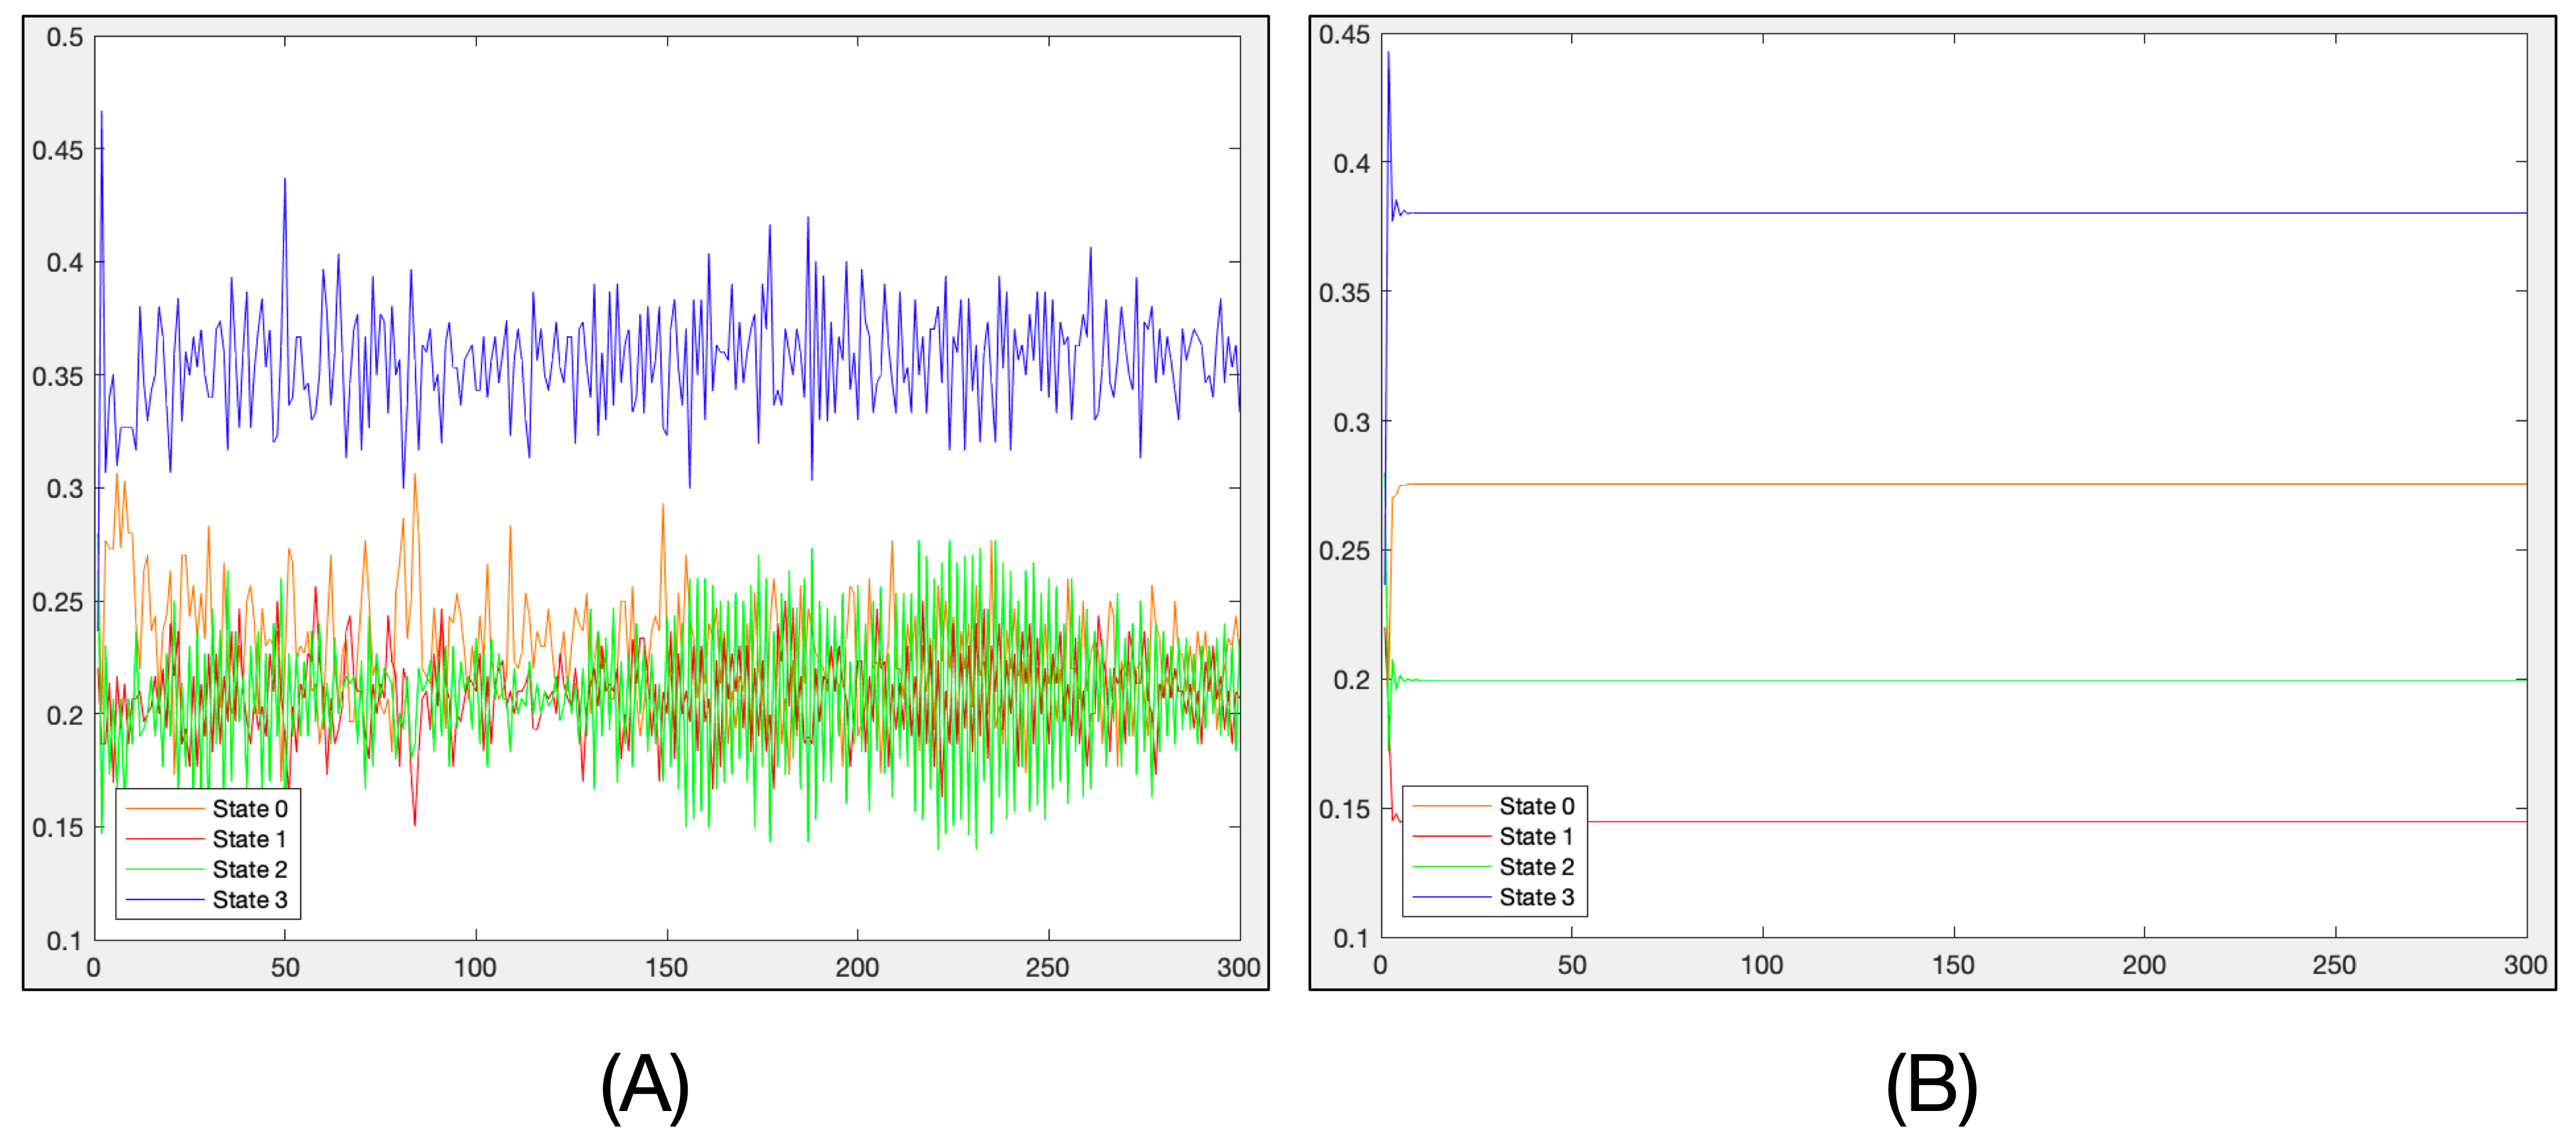Click the 0.5 y-axis label in plot A

click(x=65, y=37)
